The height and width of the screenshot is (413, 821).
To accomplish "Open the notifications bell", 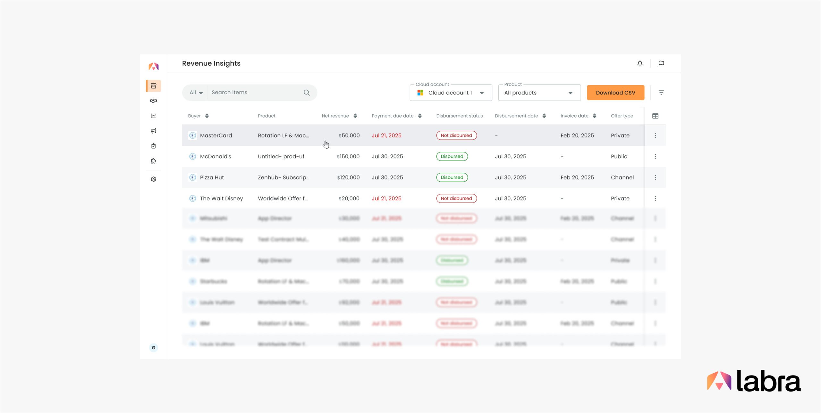I will click(640, 63).
